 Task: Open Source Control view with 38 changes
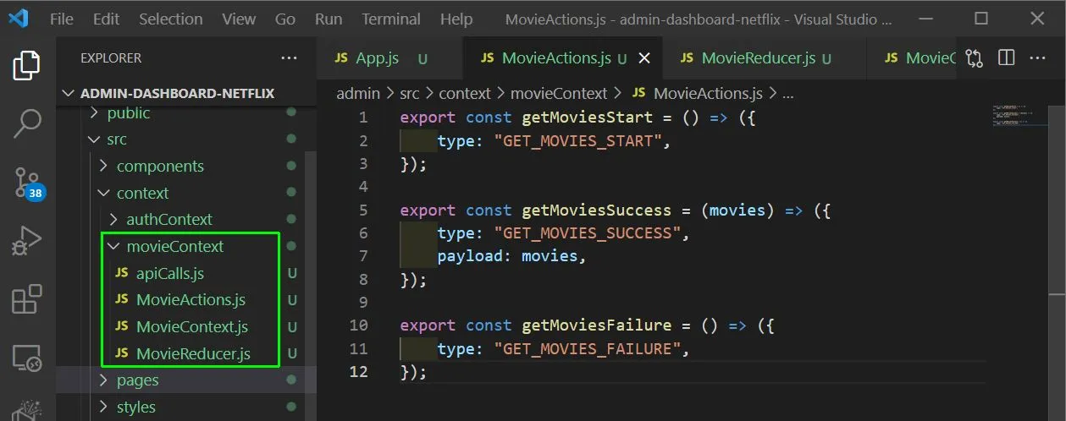click(28, 182)
